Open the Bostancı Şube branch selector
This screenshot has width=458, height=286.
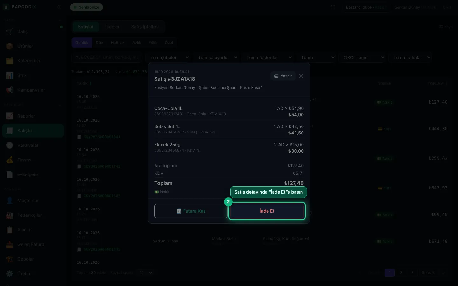click(366, 7)
